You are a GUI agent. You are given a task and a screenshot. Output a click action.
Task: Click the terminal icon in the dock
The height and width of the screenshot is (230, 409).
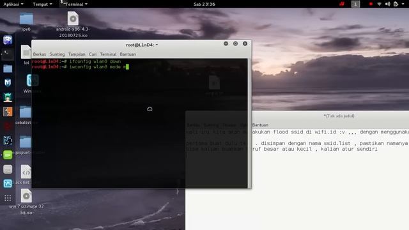click(8, 54)
